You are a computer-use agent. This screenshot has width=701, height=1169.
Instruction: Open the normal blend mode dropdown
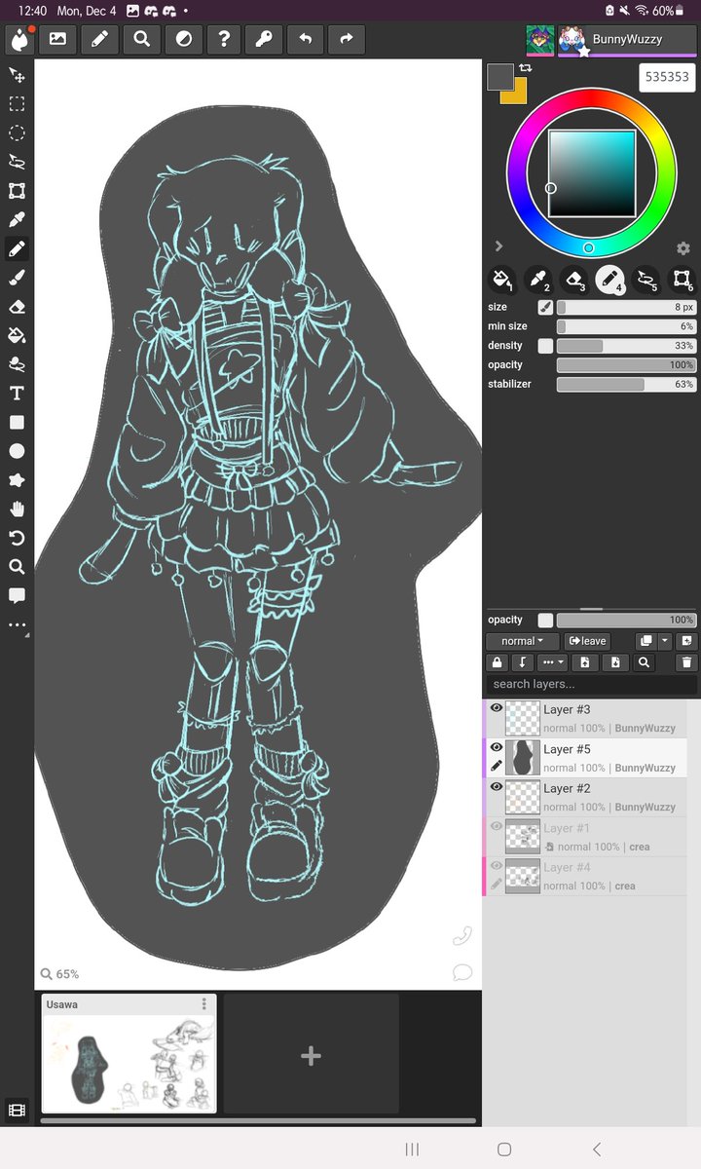tap(523, 641)
